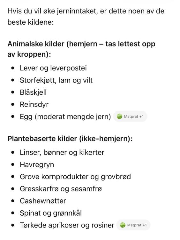
Task: Click the list item Gresskarfrø og sesamfrø
Action: coord(61,189)
